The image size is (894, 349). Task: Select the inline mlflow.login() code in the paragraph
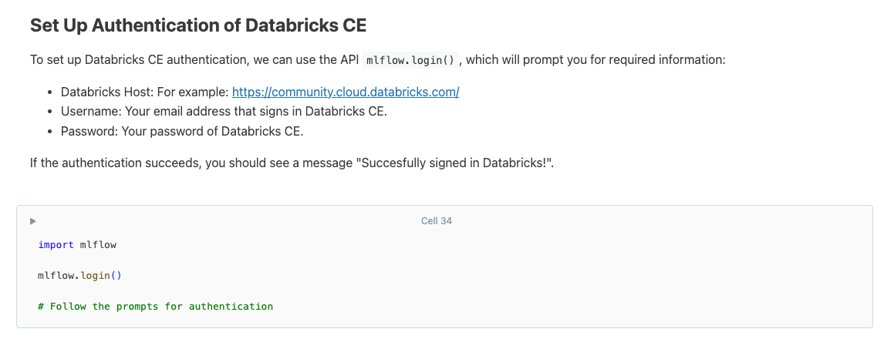pos(411,60)
